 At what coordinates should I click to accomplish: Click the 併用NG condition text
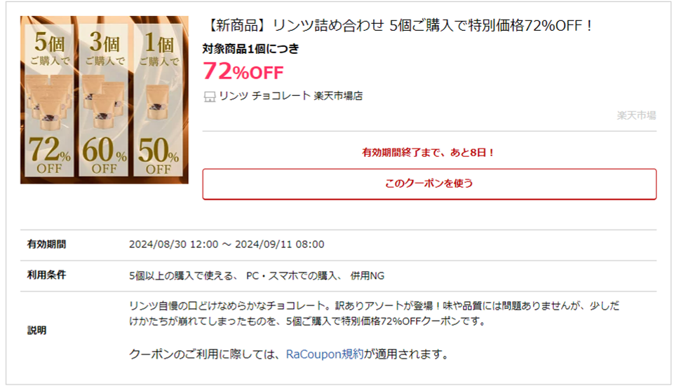[368, 276]
